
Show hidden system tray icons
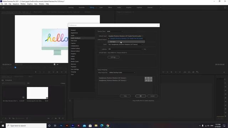(x=199, y=126)
